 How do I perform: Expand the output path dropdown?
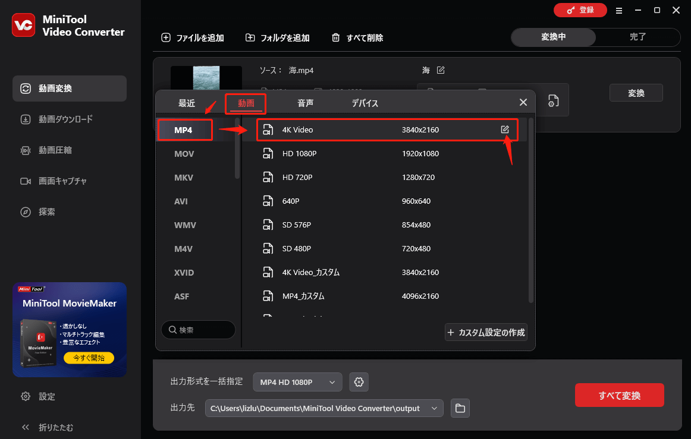(x=434, y=408)
